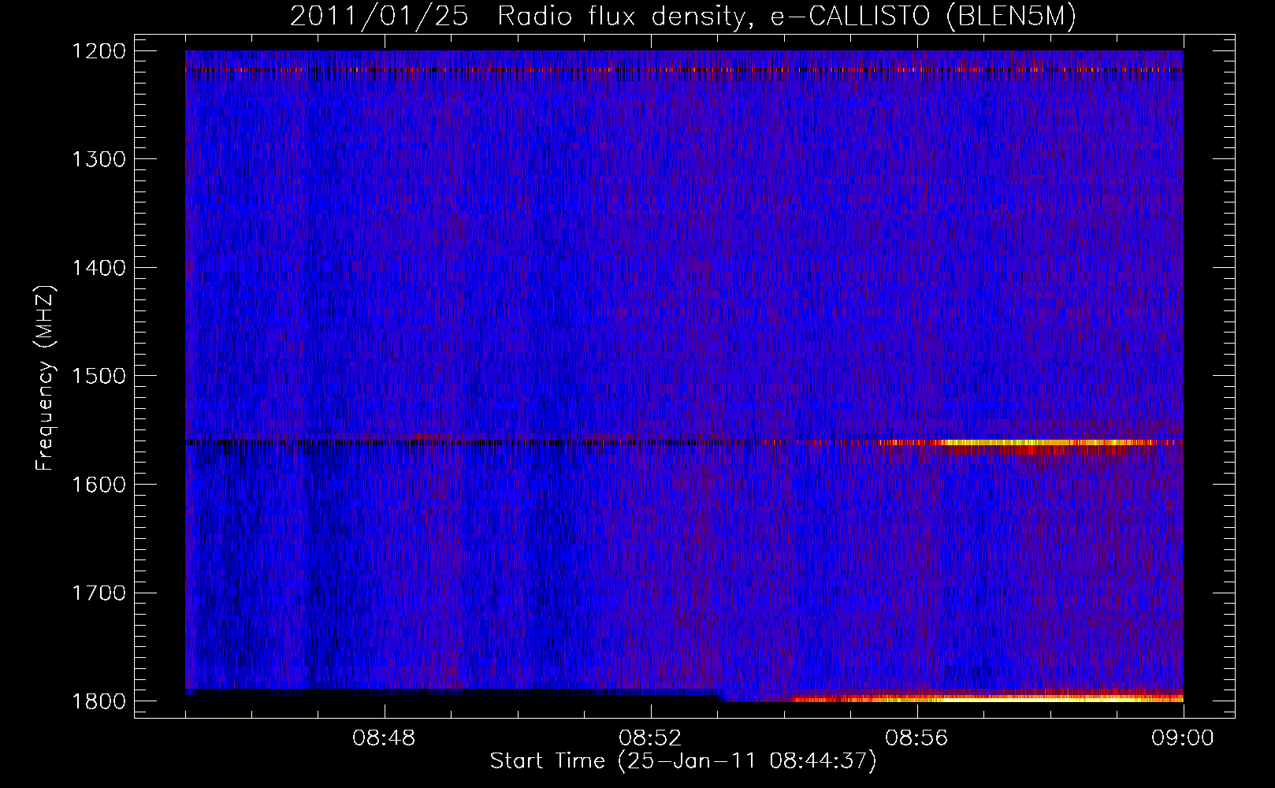The width and height of the screenshot is (1275, 788).
Task: Click the 'Start Time (25-Jan-11 08:44:37)' label
Action: coord(683,761)
